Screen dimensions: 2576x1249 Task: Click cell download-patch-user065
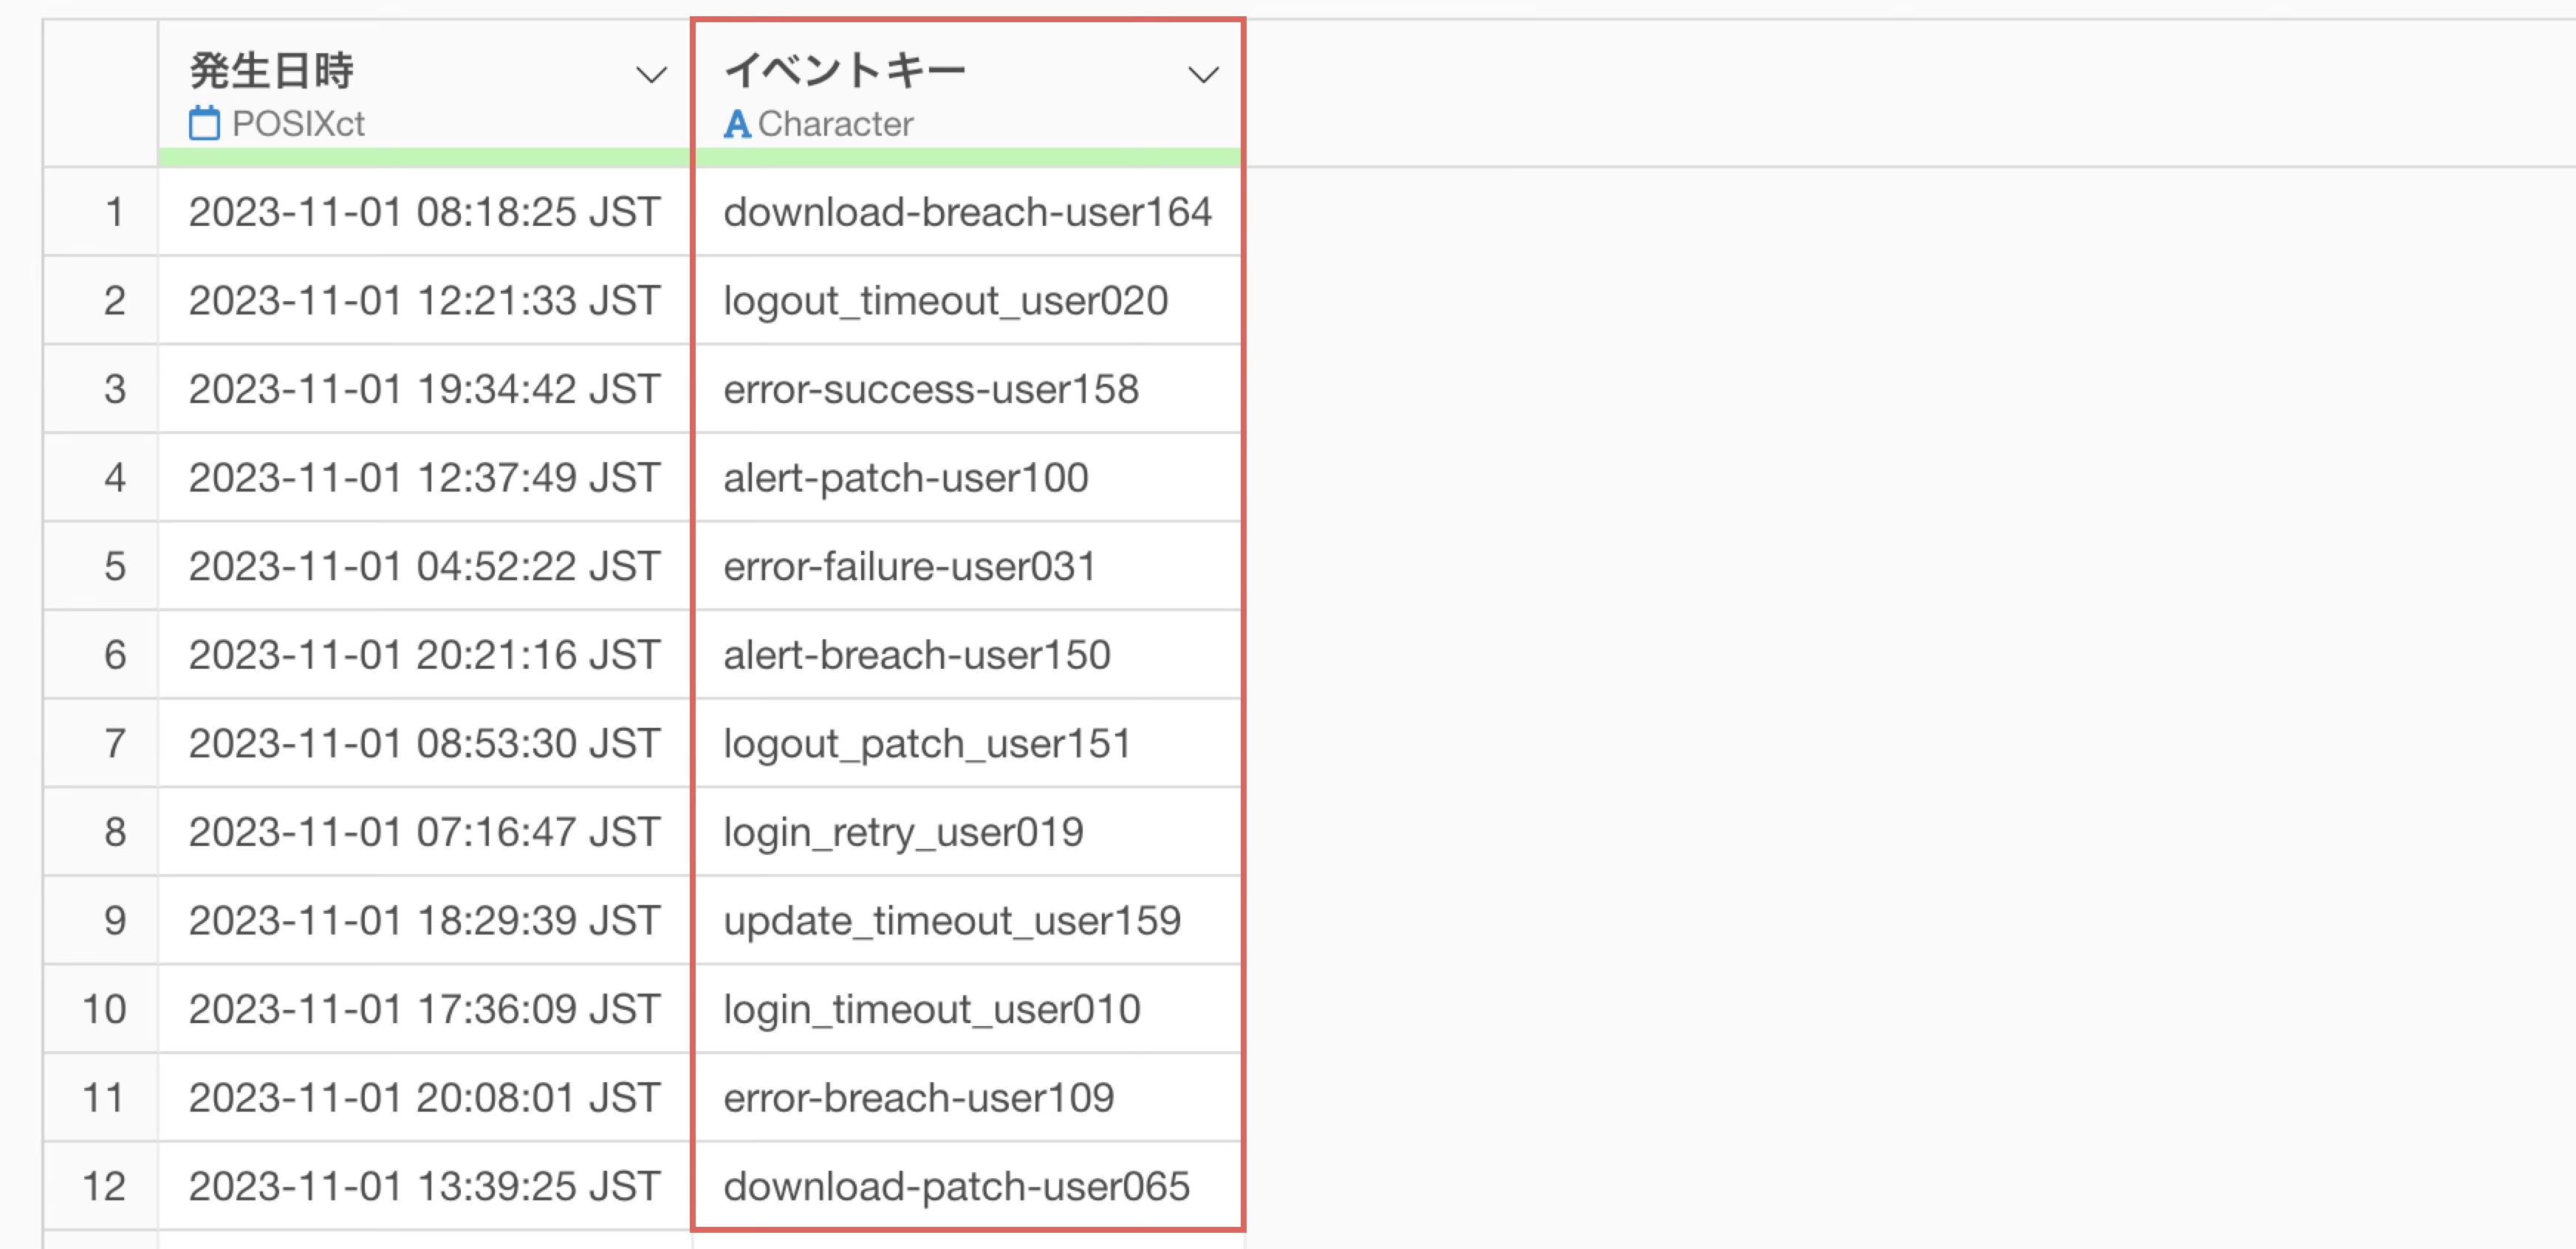tap(956, 1187)
